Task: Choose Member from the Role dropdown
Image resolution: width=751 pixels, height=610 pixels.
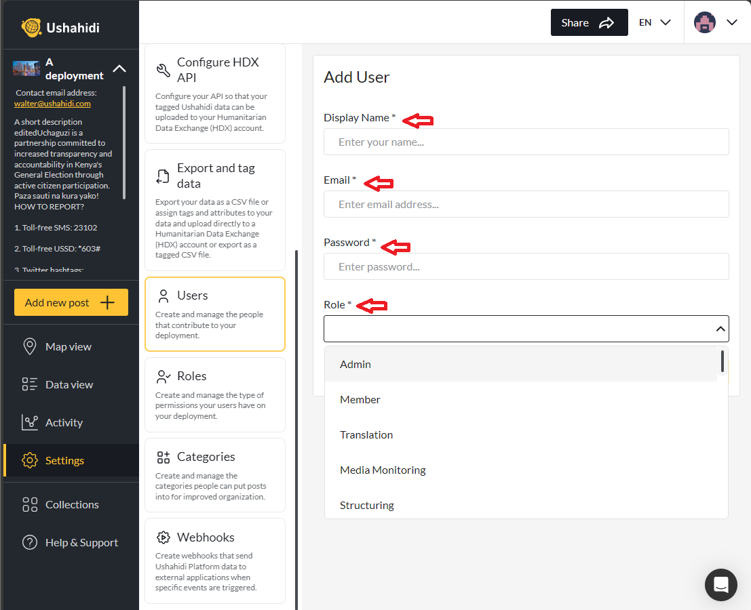Action: (x=360, y=399)
